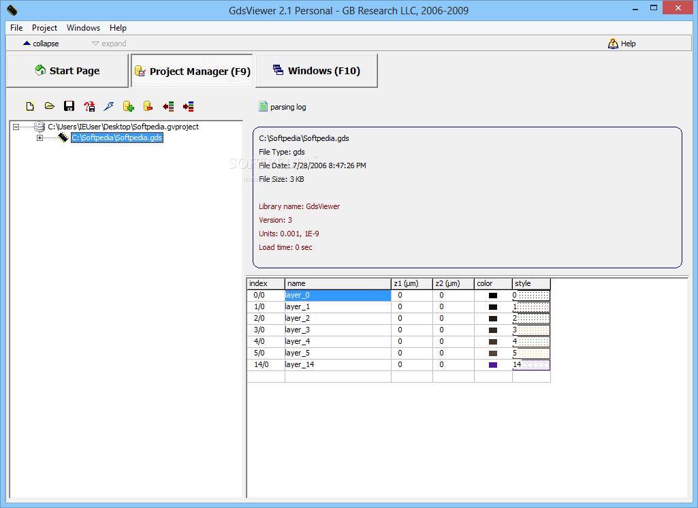This screenshot has height=508, width=698.
Task: Click the style pattern cell for layer_2
Action: click(x=532, y=319)
